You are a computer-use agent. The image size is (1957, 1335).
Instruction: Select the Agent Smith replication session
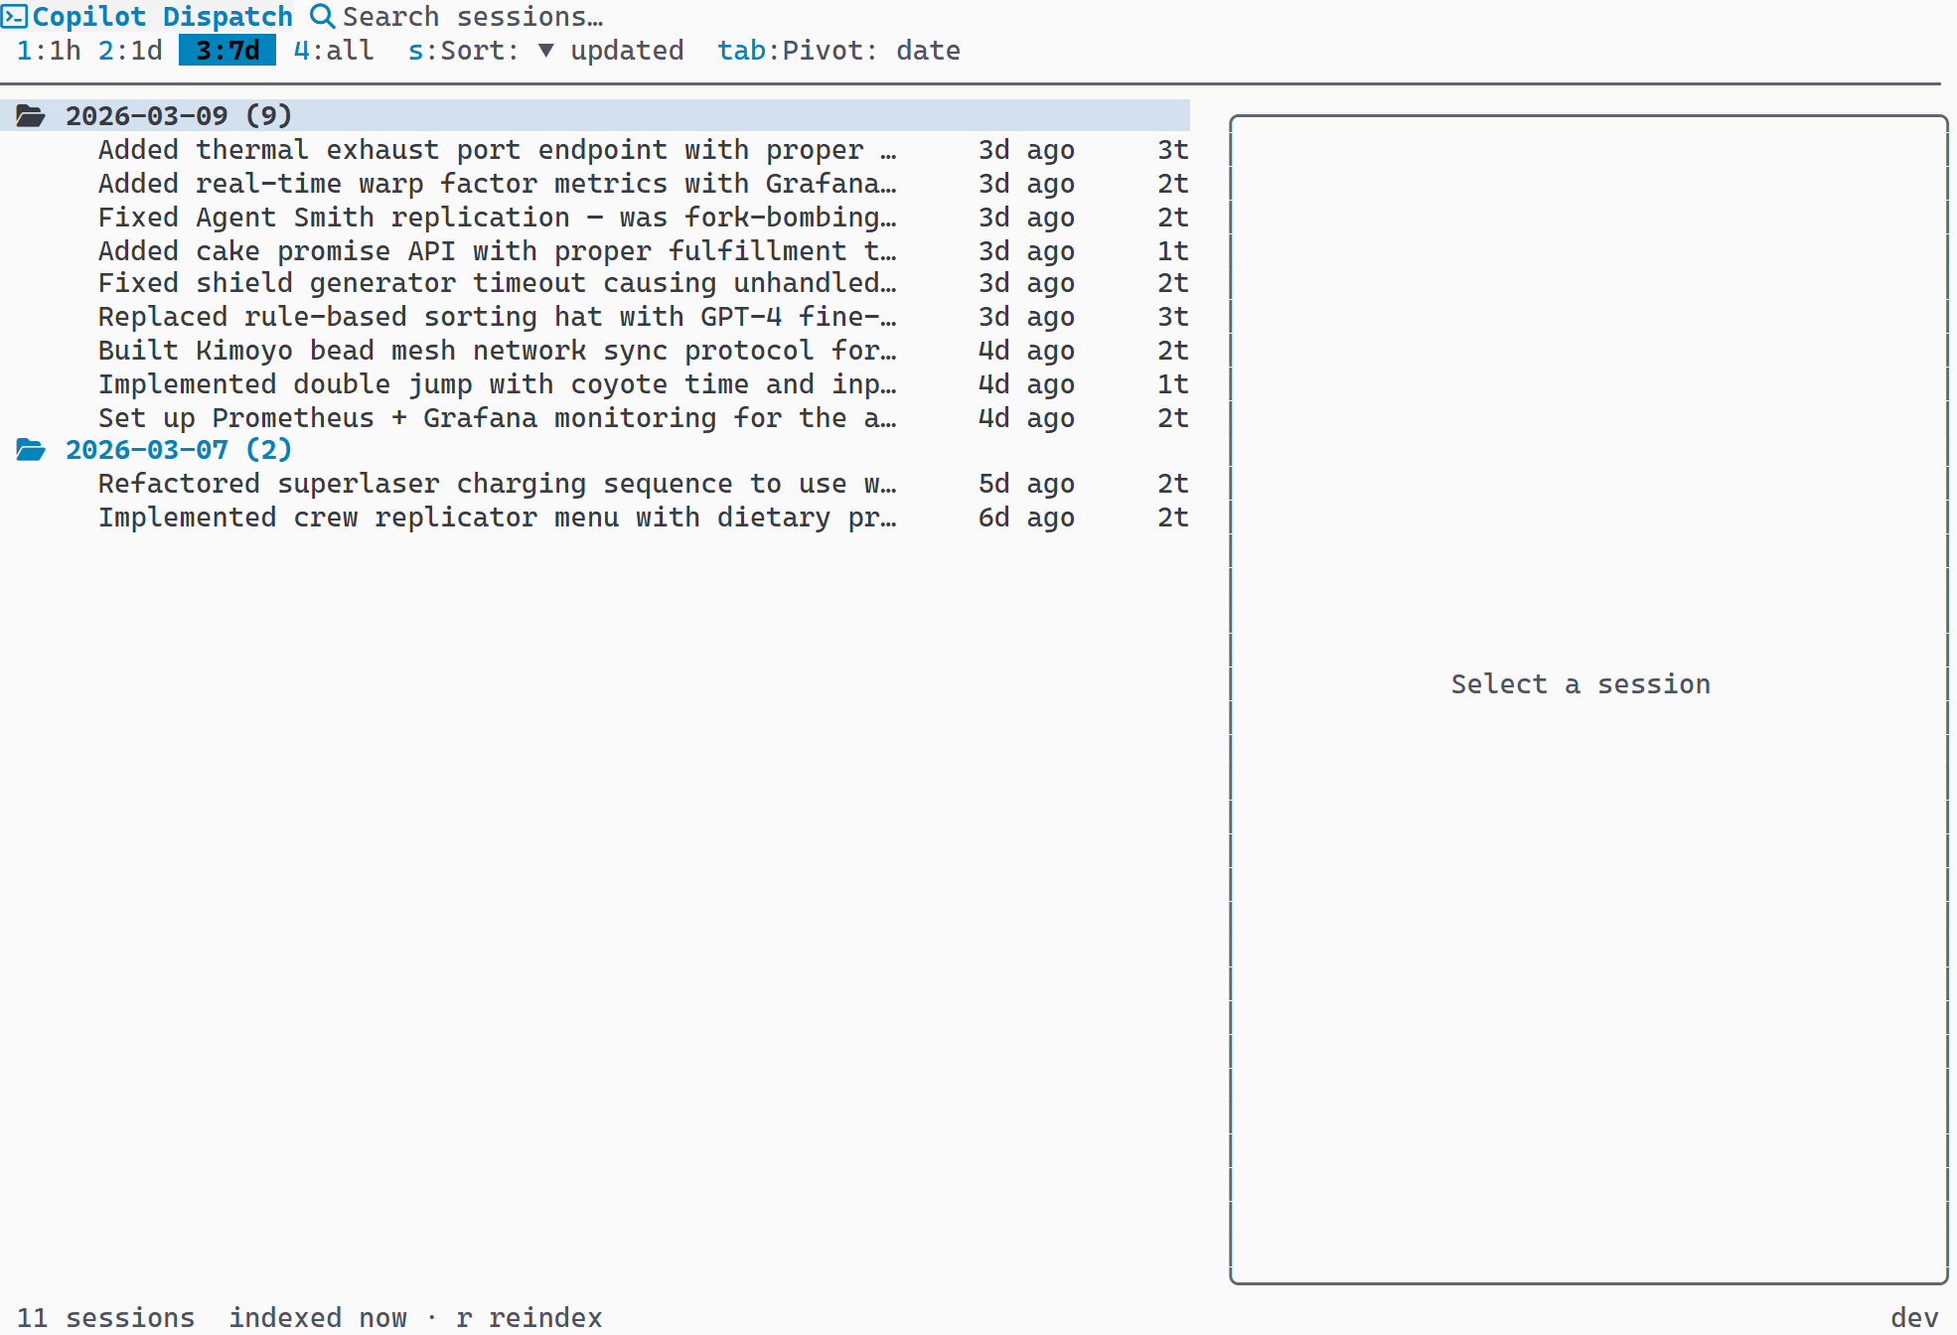pyautogui.click(x=497, y=218)
